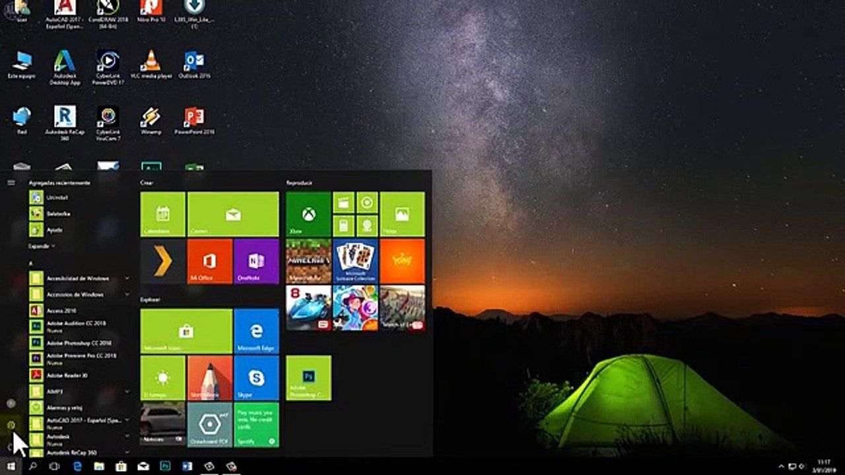Open Settings gear in Start sidebar
The height and width of the screenshot is (475, 845).
[11, 425]
